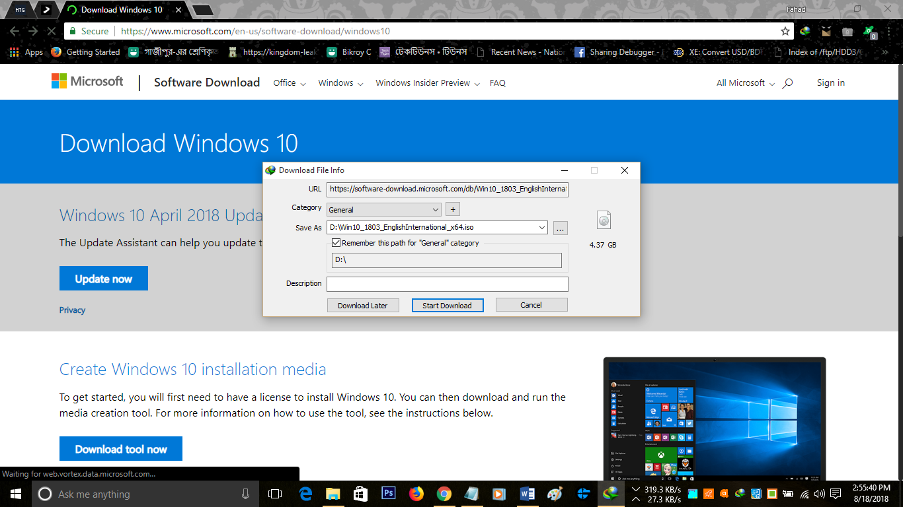The image size is (903, 507).
Task: Open the browse folder ellipsis button
Action: pyautogui.click(x=560, y=228)
